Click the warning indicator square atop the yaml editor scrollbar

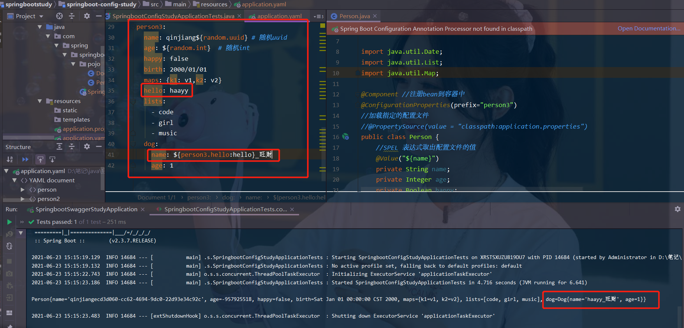pyautogui.click(x=322, y=26)
